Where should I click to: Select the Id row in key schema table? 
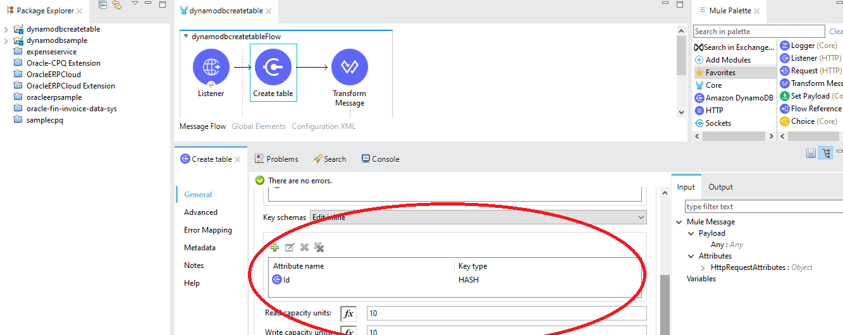pyautogui.click(x=455, y=280)
